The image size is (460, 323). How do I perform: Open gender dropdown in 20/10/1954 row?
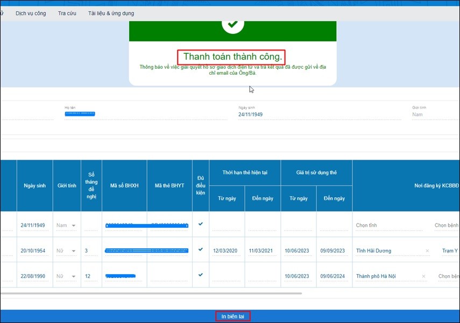[73, 251]
